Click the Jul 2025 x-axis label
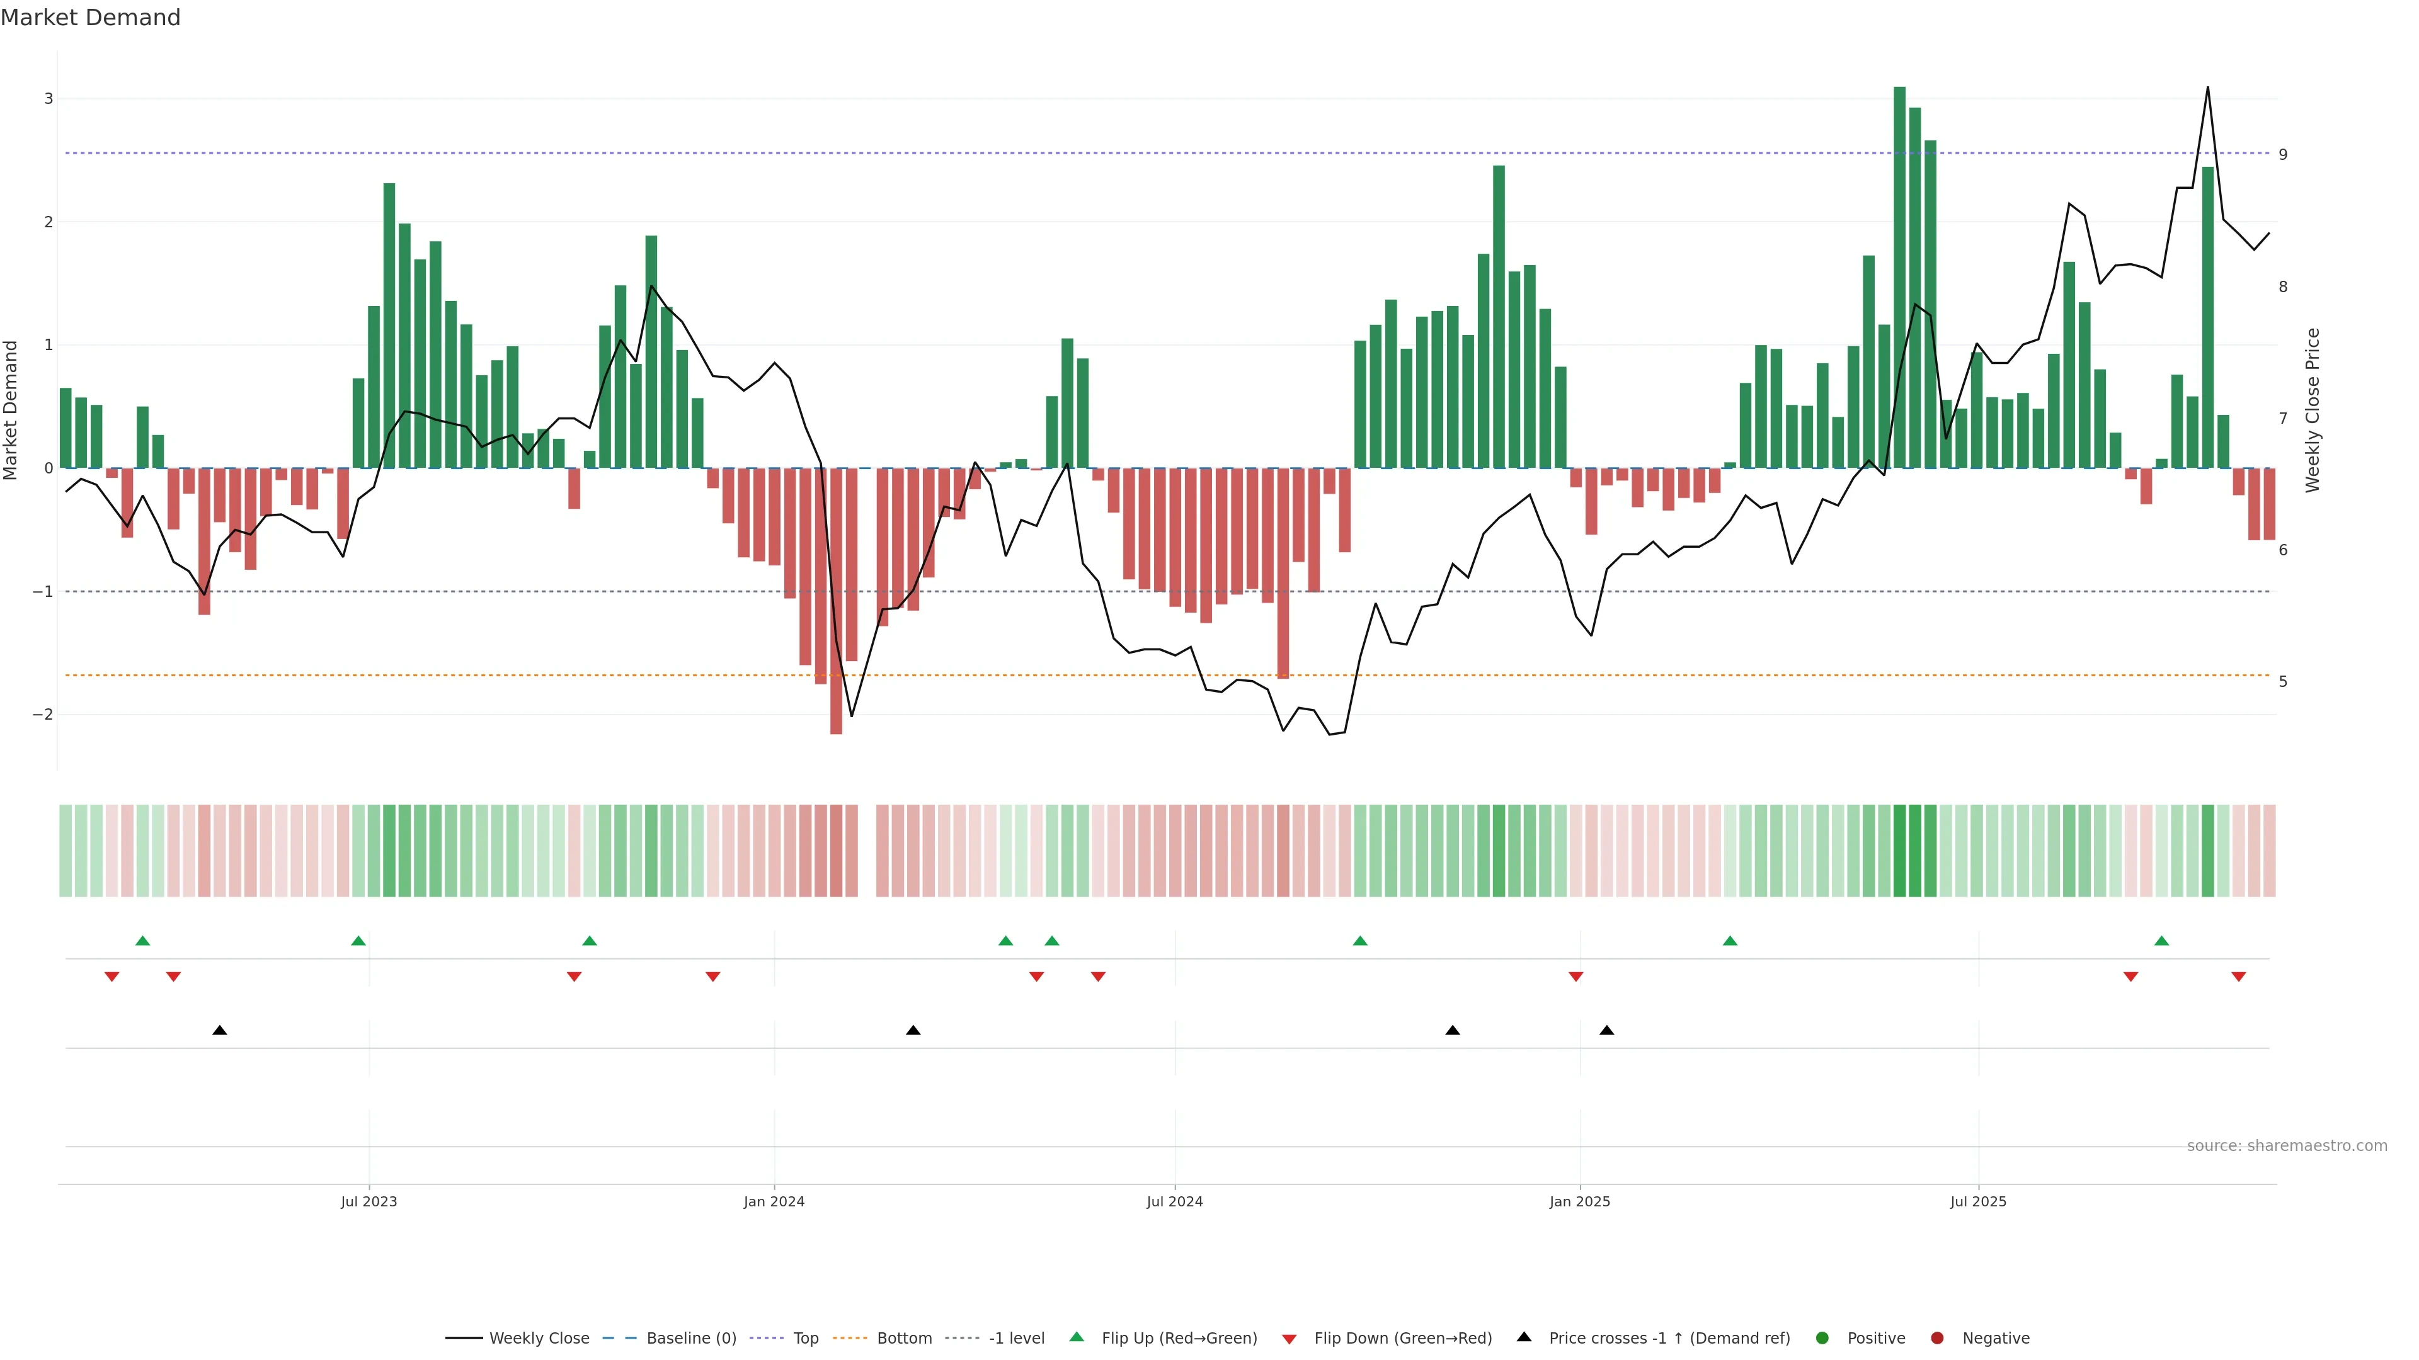 click(x=1977, y=1201)
